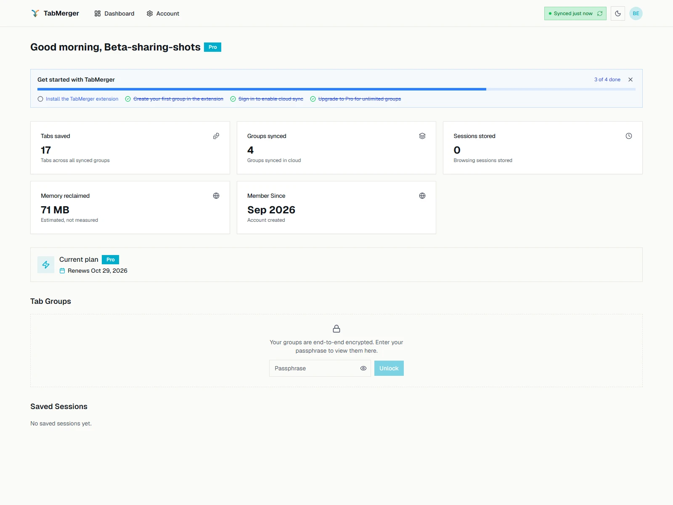Click the Create your first group link
The image size is (673, 505).
[x=178, y=99]
